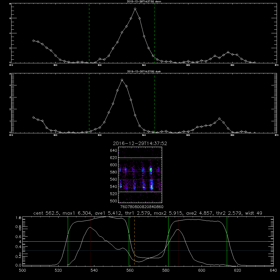The height and width of the screenshot is (280, 280).
Task: Click the blue dotted horizontal threshold line
Action: tap(148, 251)
